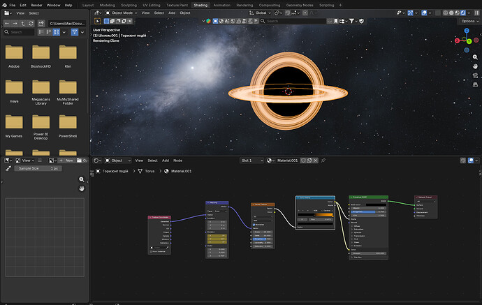Add a new workspace tab
Viewport: 482px width, 305px height.
click(340, 5)
